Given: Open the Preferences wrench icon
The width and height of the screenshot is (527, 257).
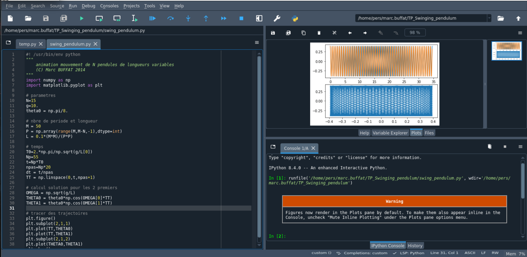Looking at the screenshot, I should pos(277,18).
